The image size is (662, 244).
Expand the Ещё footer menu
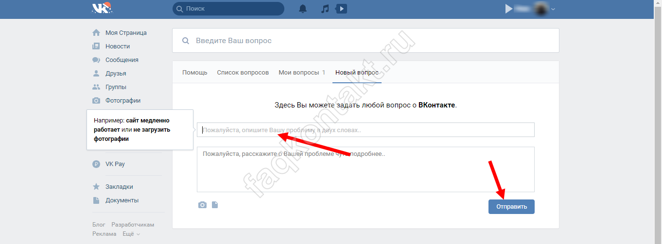click(x=131, y=234)
